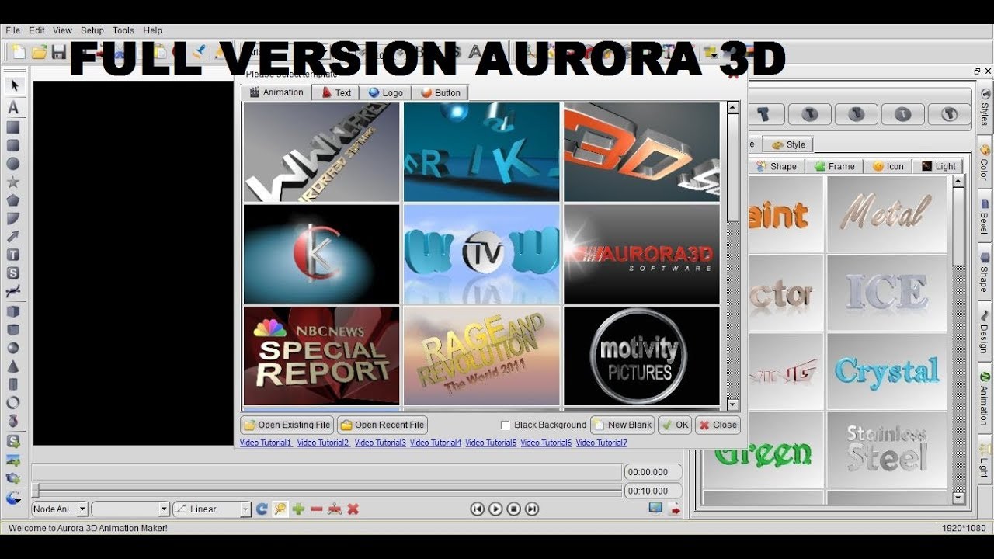Click the green plus add keyframe icon
The height and width of the screenshot is (559, 994).
pos(298,509)
